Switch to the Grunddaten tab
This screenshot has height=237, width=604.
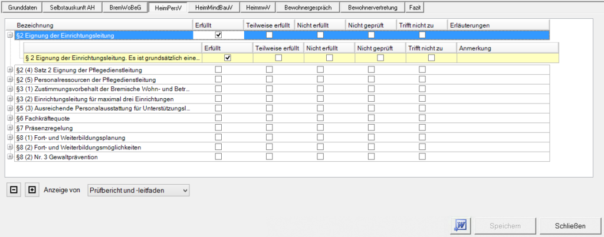coord(21,8)
